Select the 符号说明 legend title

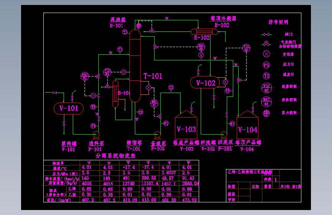278,22
